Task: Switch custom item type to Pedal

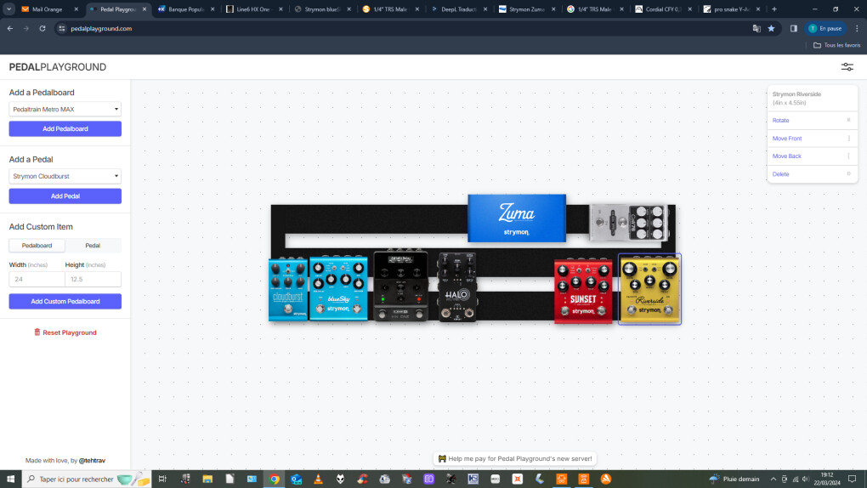Action: pyautogui.click(x=93, y=245)
